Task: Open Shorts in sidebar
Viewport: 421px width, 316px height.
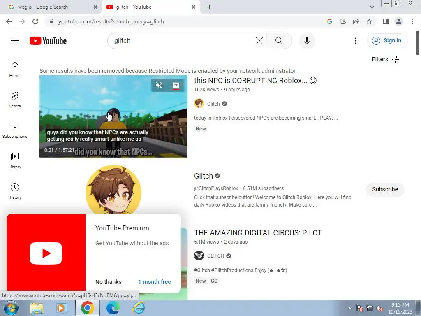Action: coord(15,100)
